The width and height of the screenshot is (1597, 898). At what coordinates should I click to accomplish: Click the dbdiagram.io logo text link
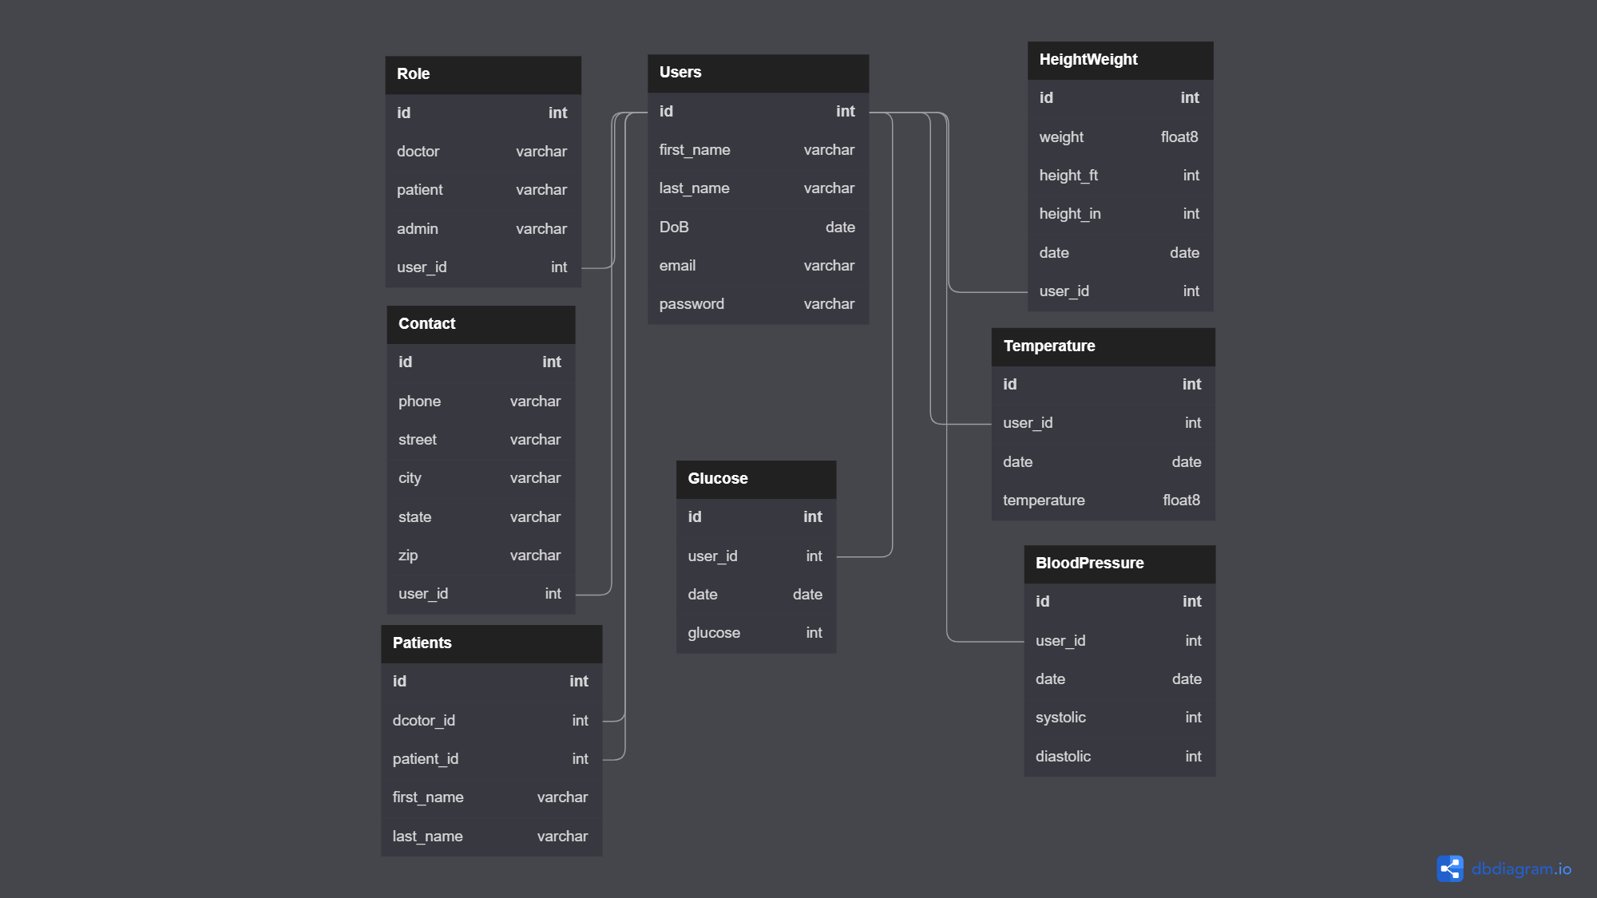tap(1525, 868)
